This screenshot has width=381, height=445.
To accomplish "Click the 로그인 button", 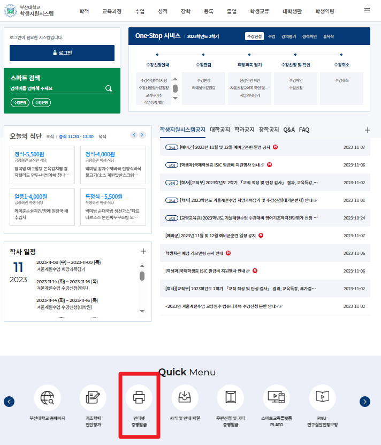I will [x=62, y=53].
